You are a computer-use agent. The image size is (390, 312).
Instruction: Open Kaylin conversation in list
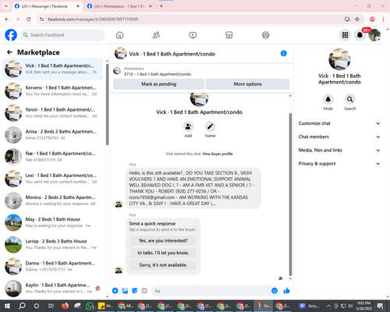point(53,289)
